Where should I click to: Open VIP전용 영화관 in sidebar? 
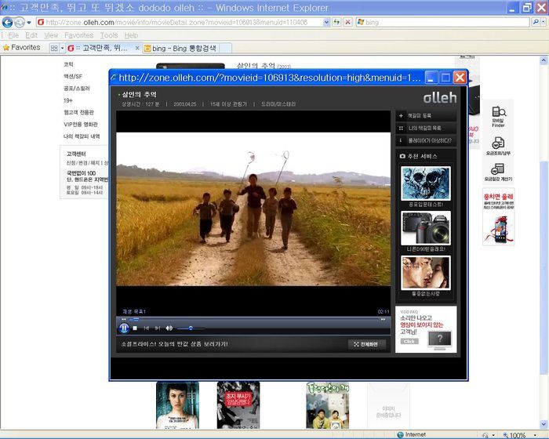point(81,125)
